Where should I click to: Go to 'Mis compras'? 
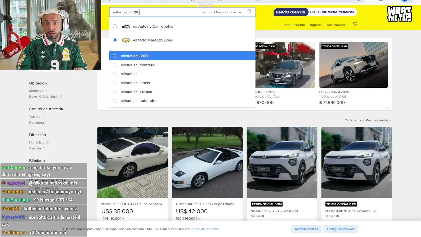tap(336, 25)
